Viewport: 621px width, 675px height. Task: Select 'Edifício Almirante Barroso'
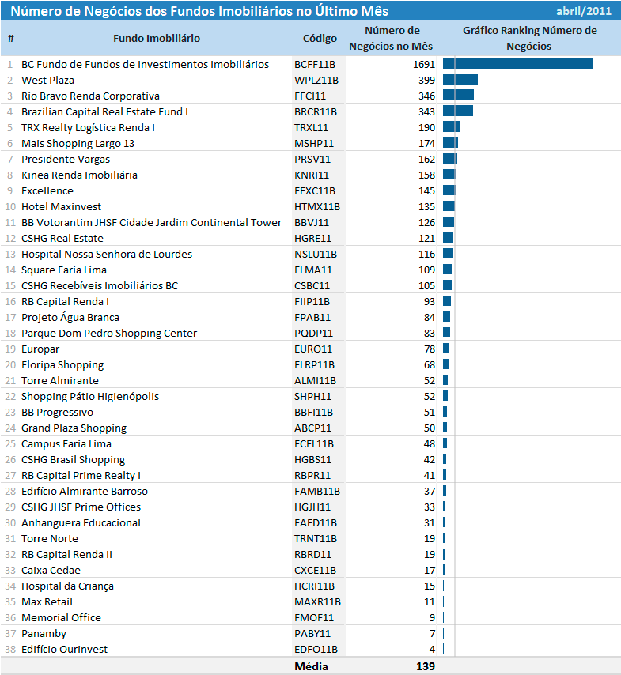click(x=85, y=492)
